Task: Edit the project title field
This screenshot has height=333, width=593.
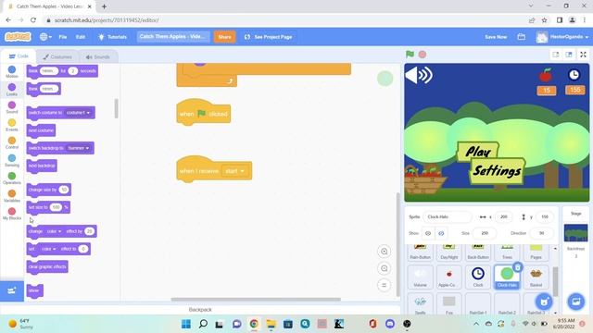Action: point(173,37)
